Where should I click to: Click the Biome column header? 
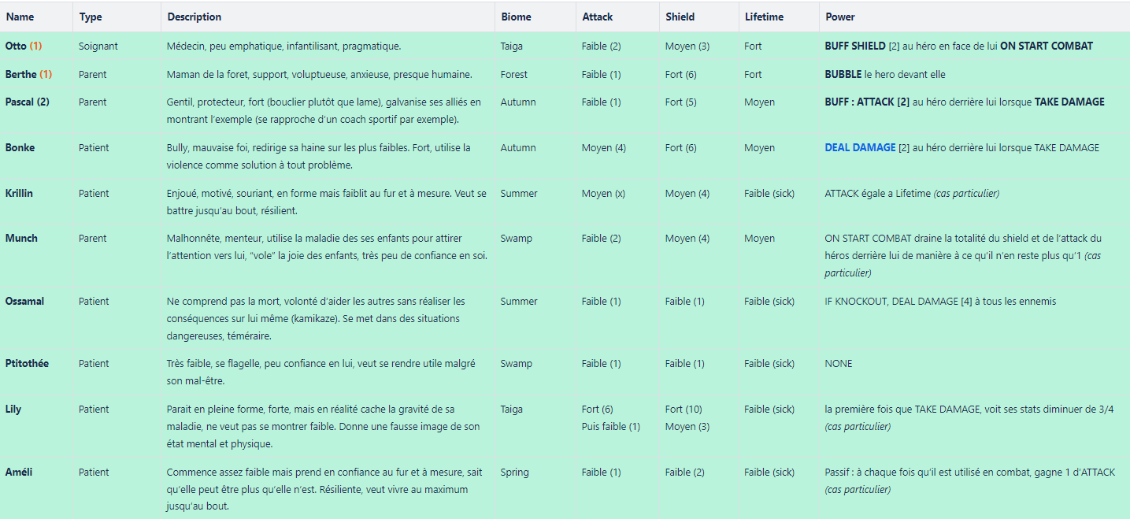click(515, 17)
